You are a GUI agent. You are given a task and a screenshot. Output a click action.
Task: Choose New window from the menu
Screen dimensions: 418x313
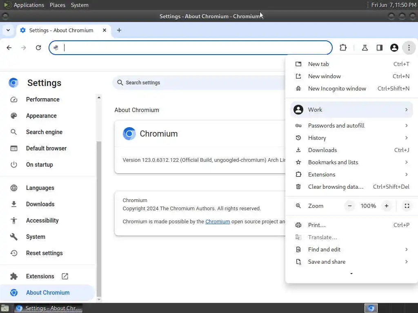351,76
